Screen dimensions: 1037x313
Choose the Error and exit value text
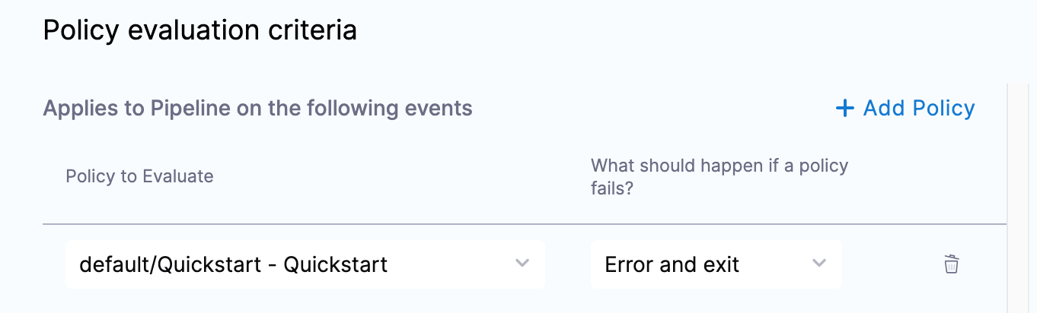672,264
